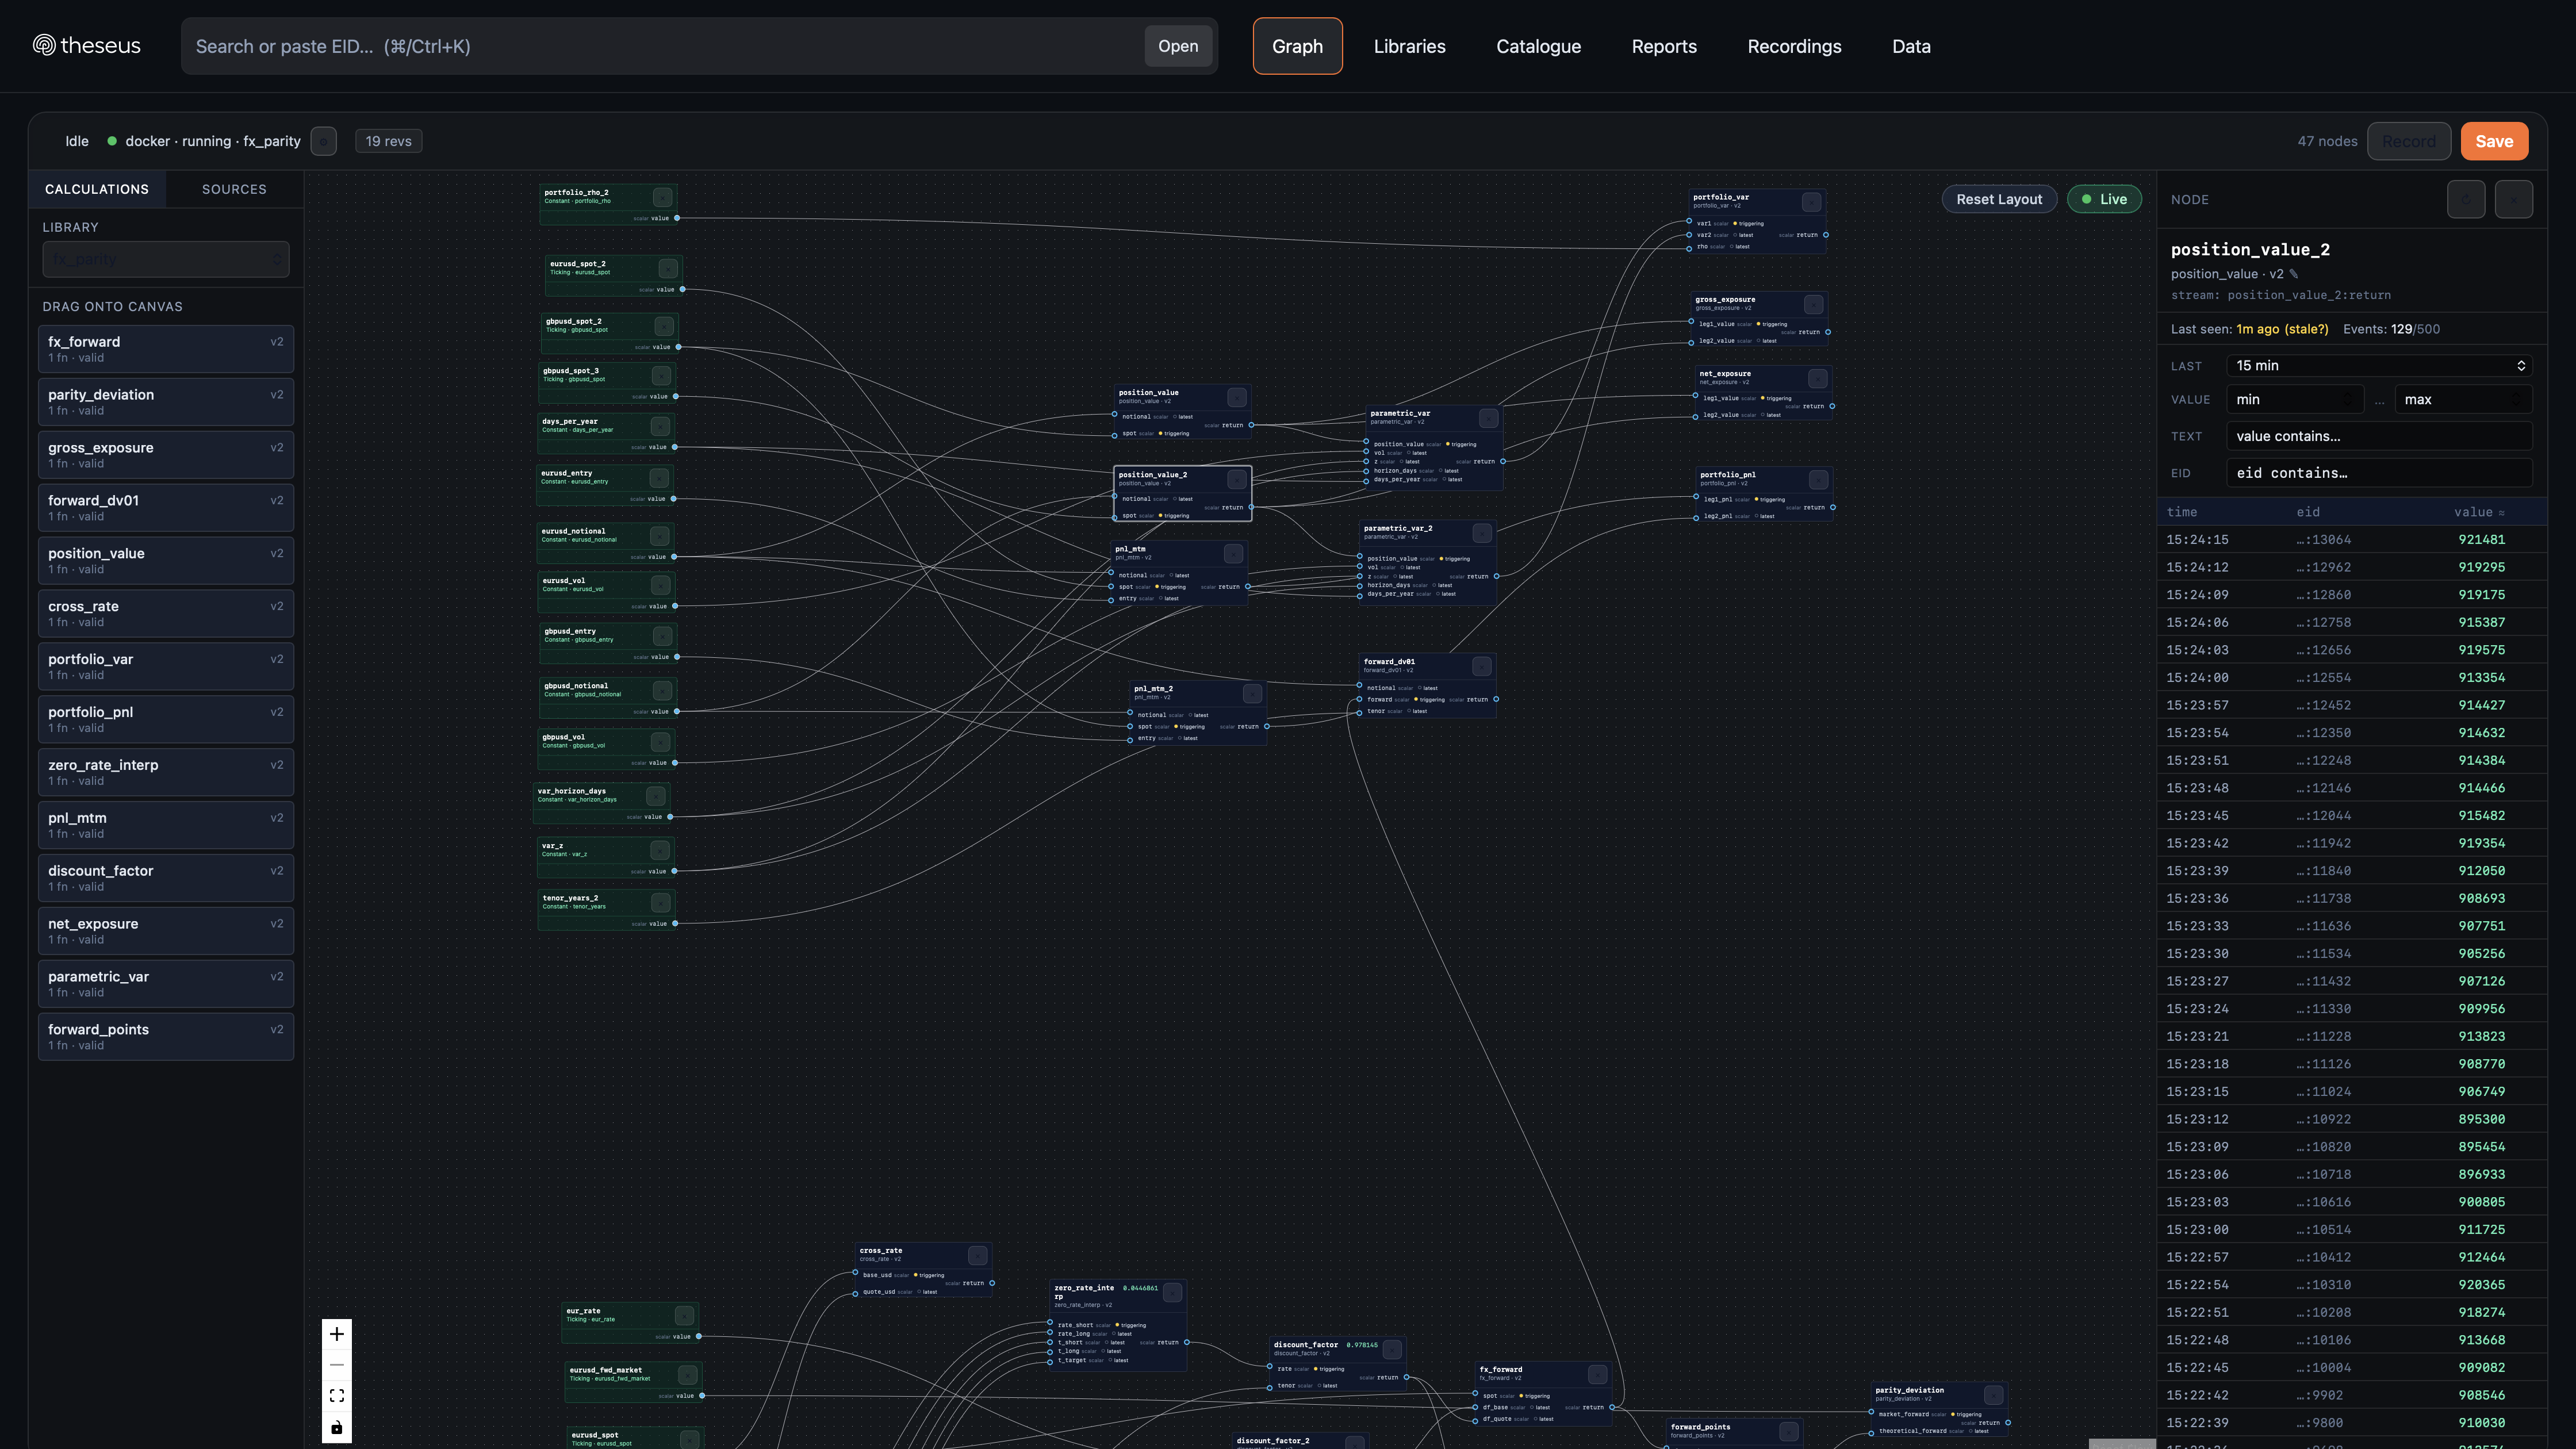This screenshot has width=2576, height=1449.
Task: Remove the portfolio_pnl node
Action: [x=1818, y=480]
